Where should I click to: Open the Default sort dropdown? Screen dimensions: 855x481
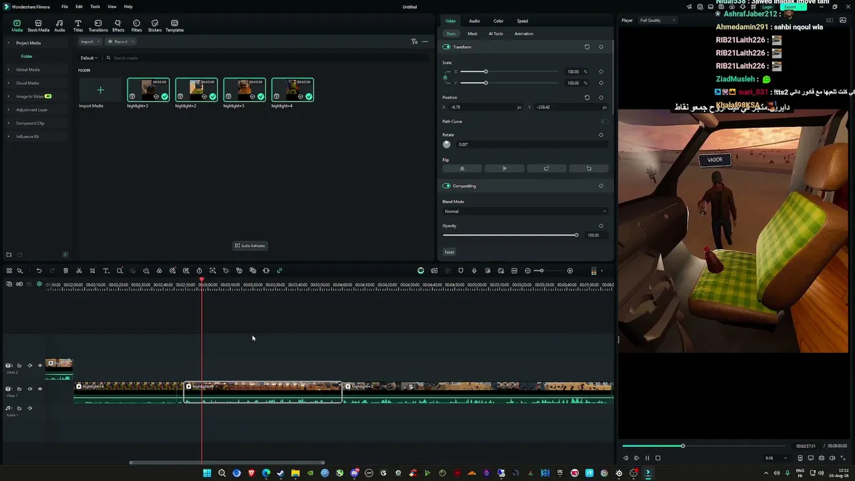click(x=89, y=58)
